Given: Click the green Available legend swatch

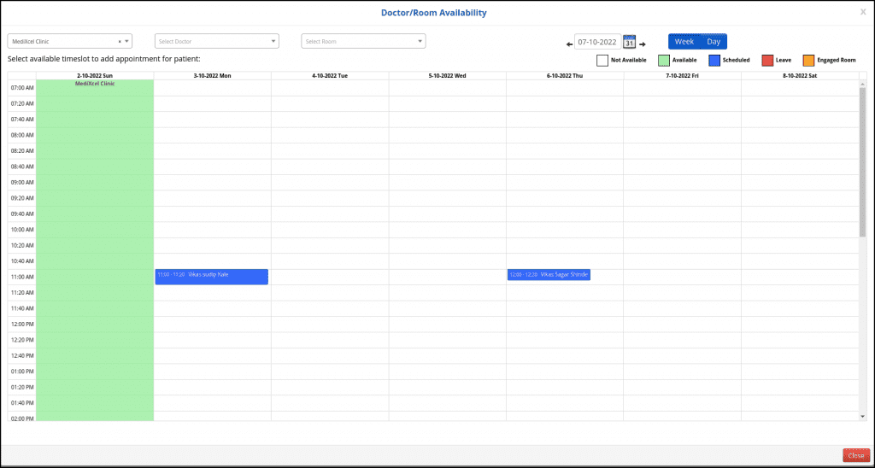Looking at the screenshot, I should [x=663, y=61].
